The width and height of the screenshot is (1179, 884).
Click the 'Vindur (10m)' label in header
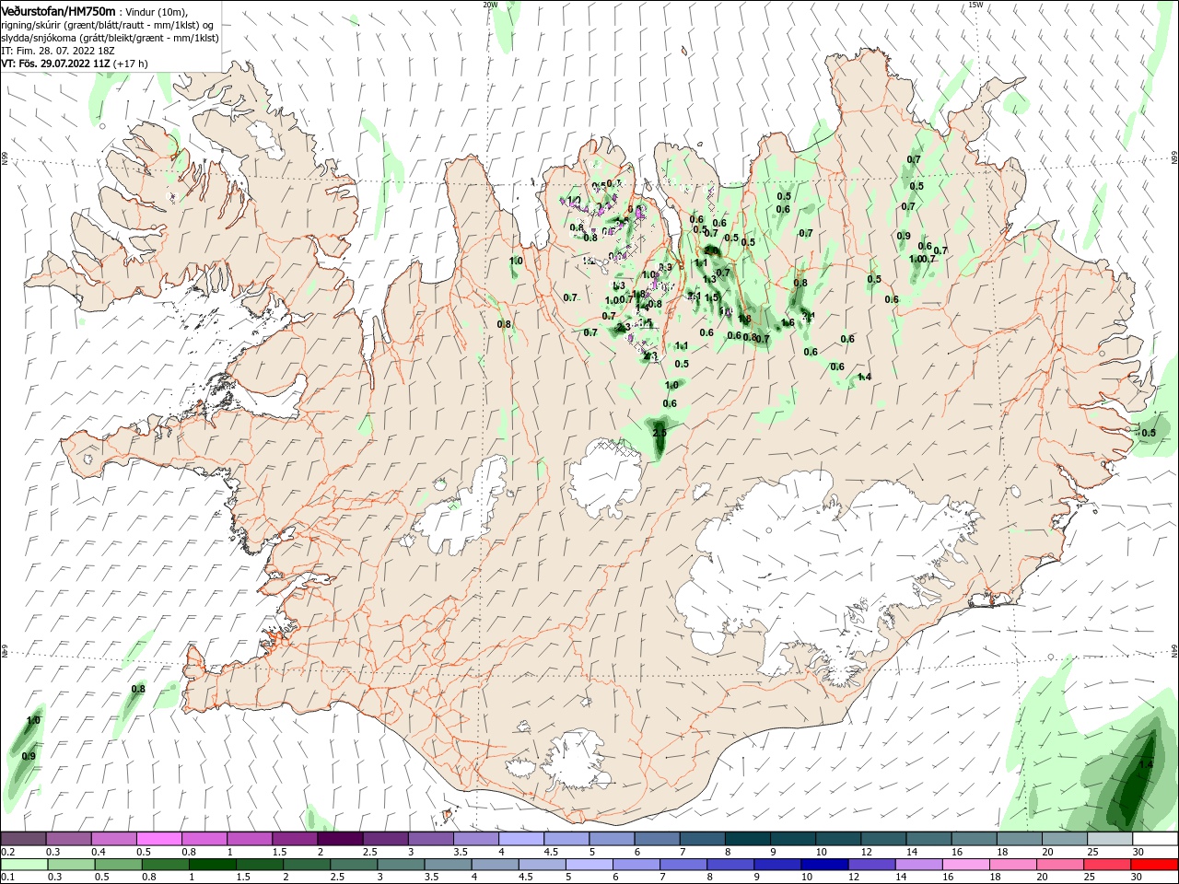[155, 11]
